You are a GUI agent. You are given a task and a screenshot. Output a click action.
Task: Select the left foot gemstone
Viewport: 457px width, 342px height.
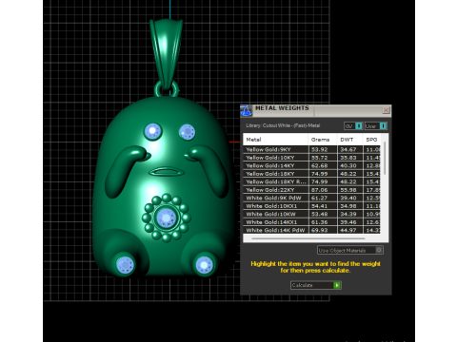tap(126, 264)
